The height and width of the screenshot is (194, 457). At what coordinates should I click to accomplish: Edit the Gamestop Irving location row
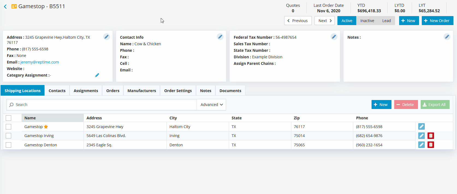[422, 136]
